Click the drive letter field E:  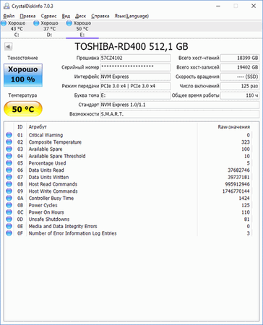coord(135,95)
